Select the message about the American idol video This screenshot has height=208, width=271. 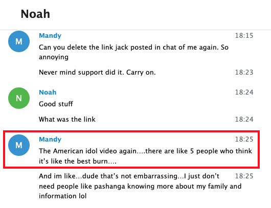(x=145, y=156)
